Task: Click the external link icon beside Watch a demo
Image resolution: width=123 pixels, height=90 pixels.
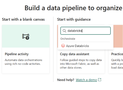Action: pos(100,80)
